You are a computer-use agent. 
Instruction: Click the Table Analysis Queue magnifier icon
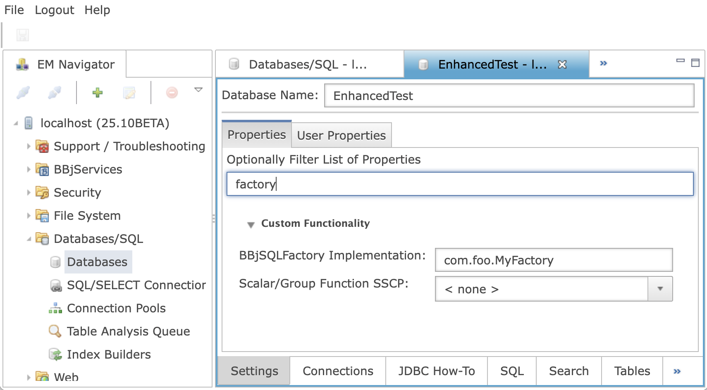[x=55, y=331]
